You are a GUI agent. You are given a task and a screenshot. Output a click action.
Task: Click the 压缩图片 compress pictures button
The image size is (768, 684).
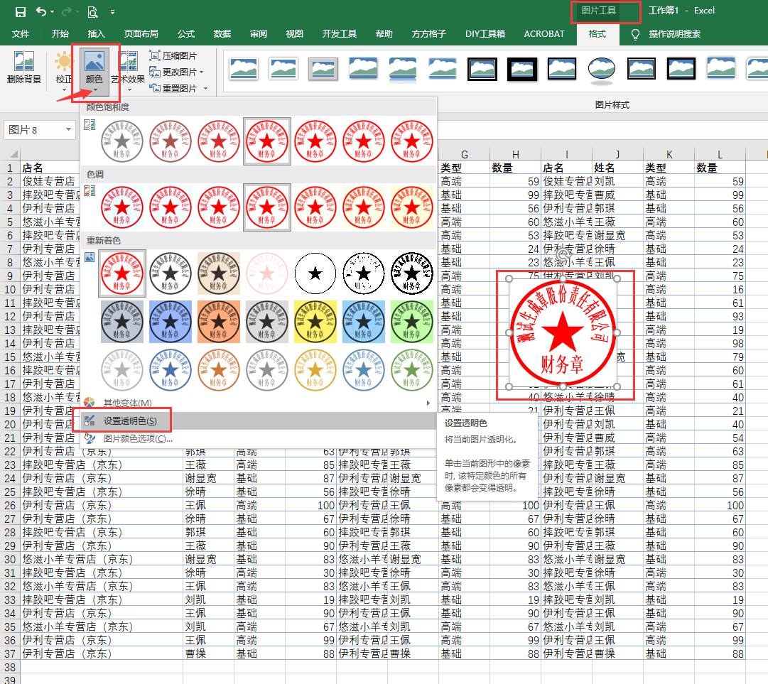pos(173,56)
